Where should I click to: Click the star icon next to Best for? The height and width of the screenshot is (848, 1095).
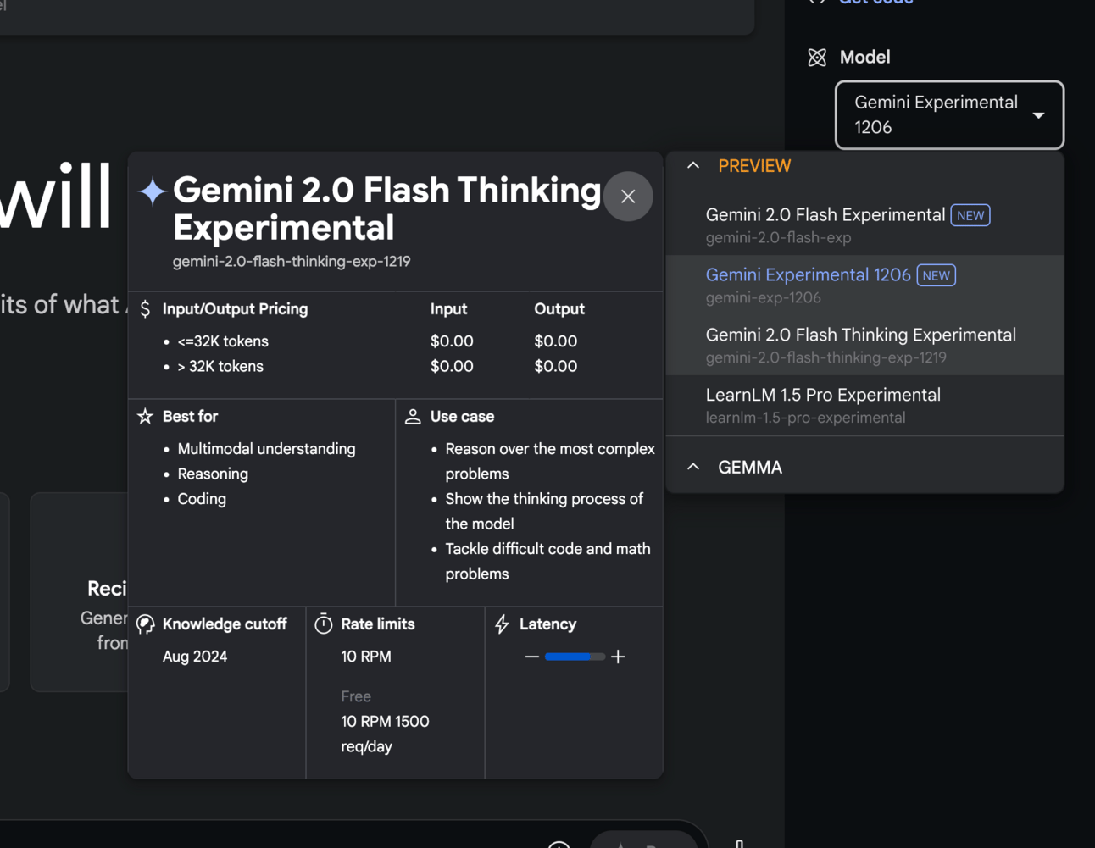(146, 416)
